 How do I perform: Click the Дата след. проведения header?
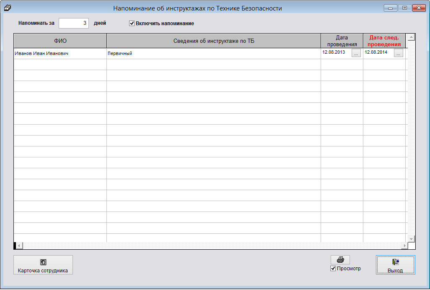tap(384, 41)
